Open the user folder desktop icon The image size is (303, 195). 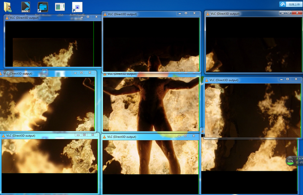pyautogui.click(x=8, y=7)
